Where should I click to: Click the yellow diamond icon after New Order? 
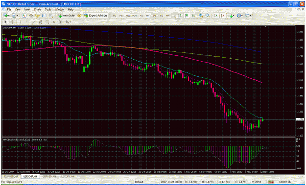tap(79, 16)
